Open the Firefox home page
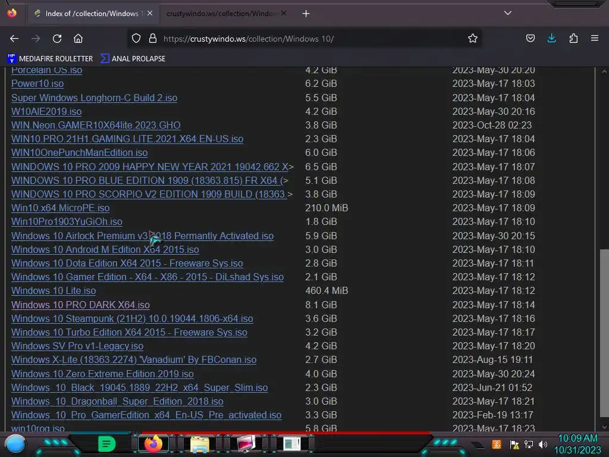Viewport: 609px width, 457px height. click(78, 39)
